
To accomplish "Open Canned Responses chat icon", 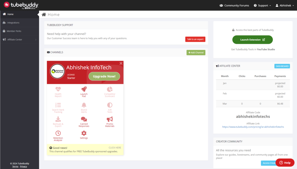I will [x=84, y=119].
